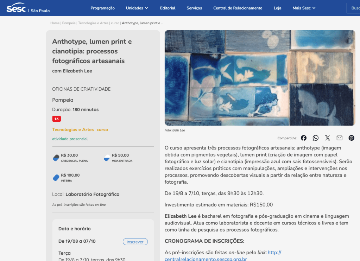Viewport: 360px width, 261px height.
Task: Click the Inteira ticket icon
Action: 56,178
